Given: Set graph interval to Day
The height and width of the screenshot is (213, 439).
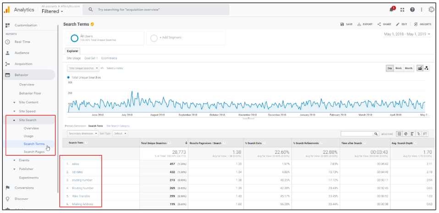Looking at the screenshot, I should tap(390, 68).
